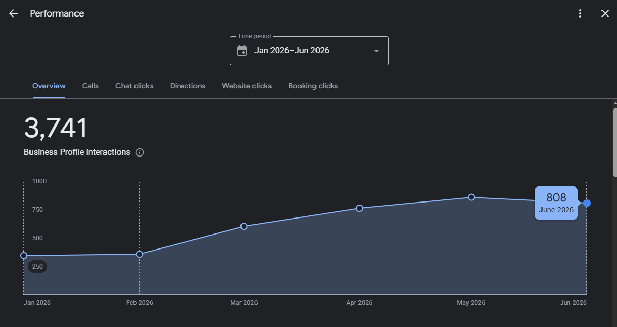Go to the Booking clicks tab
Screen dimensions: 617x327
[313, 86]
